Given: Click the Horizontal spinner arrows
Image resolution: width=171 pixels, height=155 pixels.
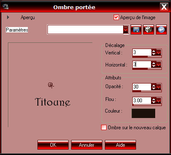Looking at the screenshot, I should (154, 64).
